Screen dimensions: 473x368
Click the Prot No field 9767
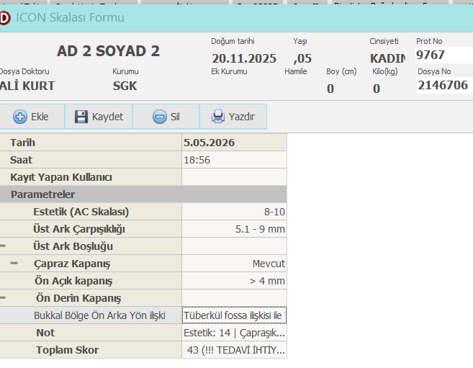(x=444, y=55)
